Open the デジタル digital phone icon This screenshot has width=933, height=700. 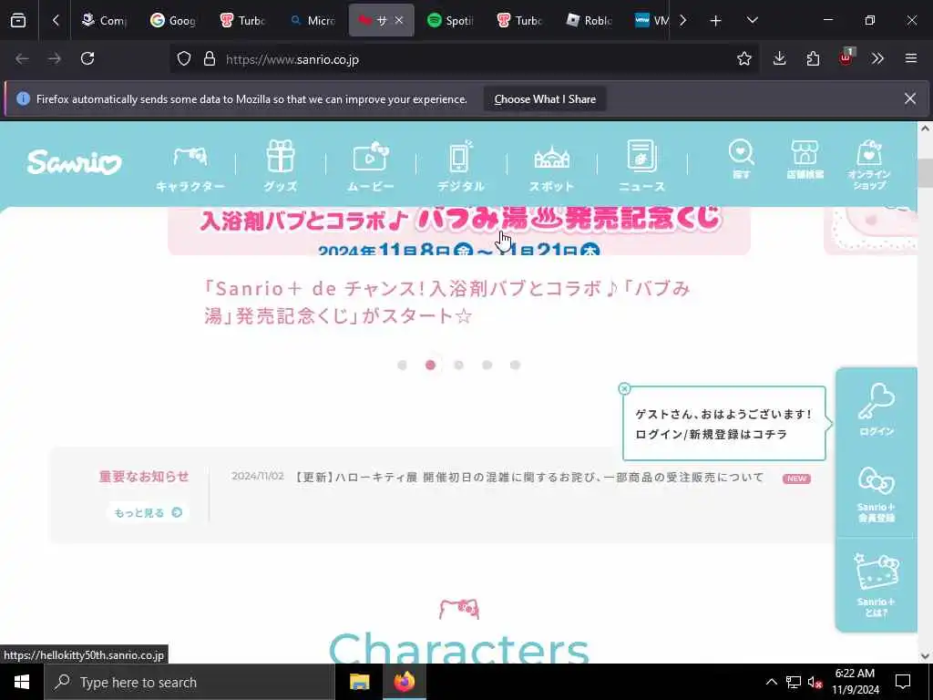click(460, 167)
